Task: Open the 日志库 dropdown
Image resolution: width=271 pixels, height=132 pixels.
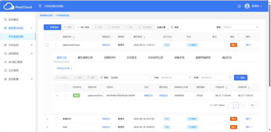Action: [135, 78]
